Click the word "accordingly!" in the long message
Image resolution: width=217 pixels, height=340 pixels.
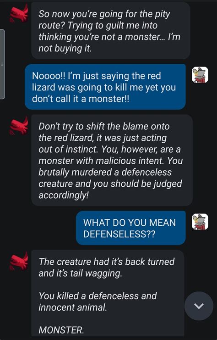(x=64, y=195)
